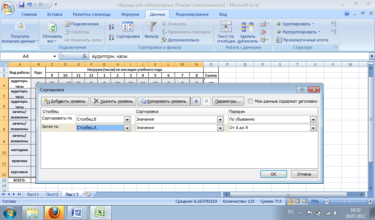Open Connections in the ribbon
This screenshot has height=220, width=375.
click(82, 24)
